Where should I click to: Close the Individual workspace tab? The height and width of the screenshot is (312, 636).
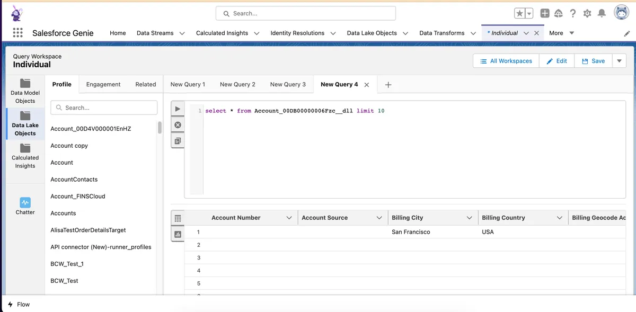(x=536, y=33)
